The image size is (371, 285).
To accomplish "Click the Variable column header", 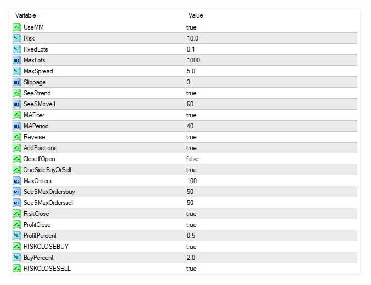I will pos(25,15).
